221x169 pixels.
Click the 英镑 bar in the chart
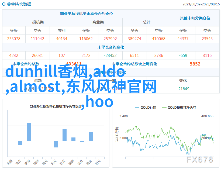click(x=73, y=139)
